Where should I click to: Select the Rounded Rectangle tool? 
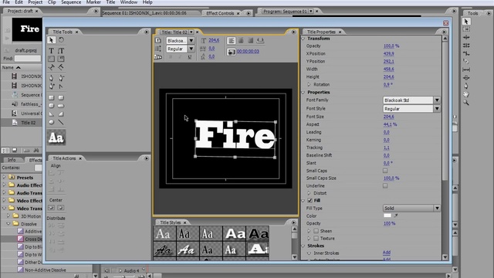[61, 106]
